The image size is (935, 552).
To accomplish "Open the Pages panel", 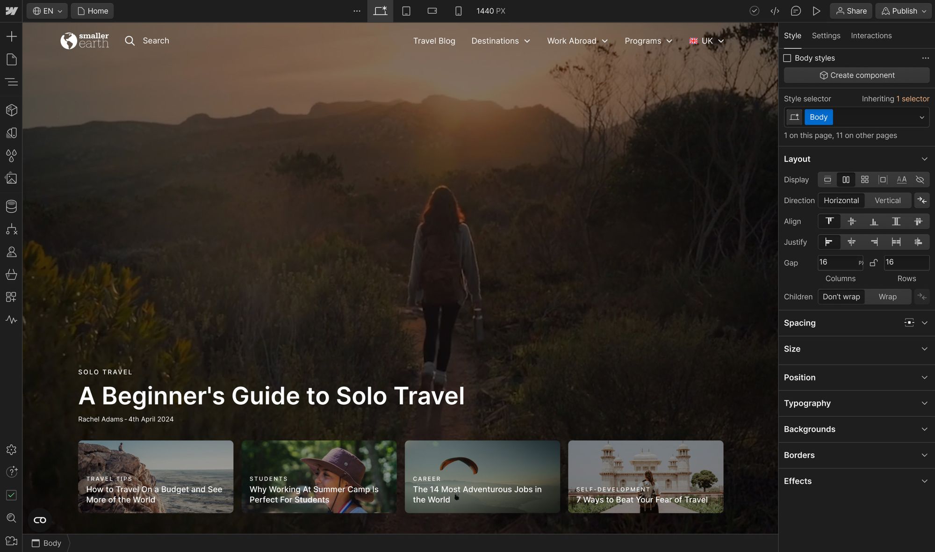I will coord(11,59).
